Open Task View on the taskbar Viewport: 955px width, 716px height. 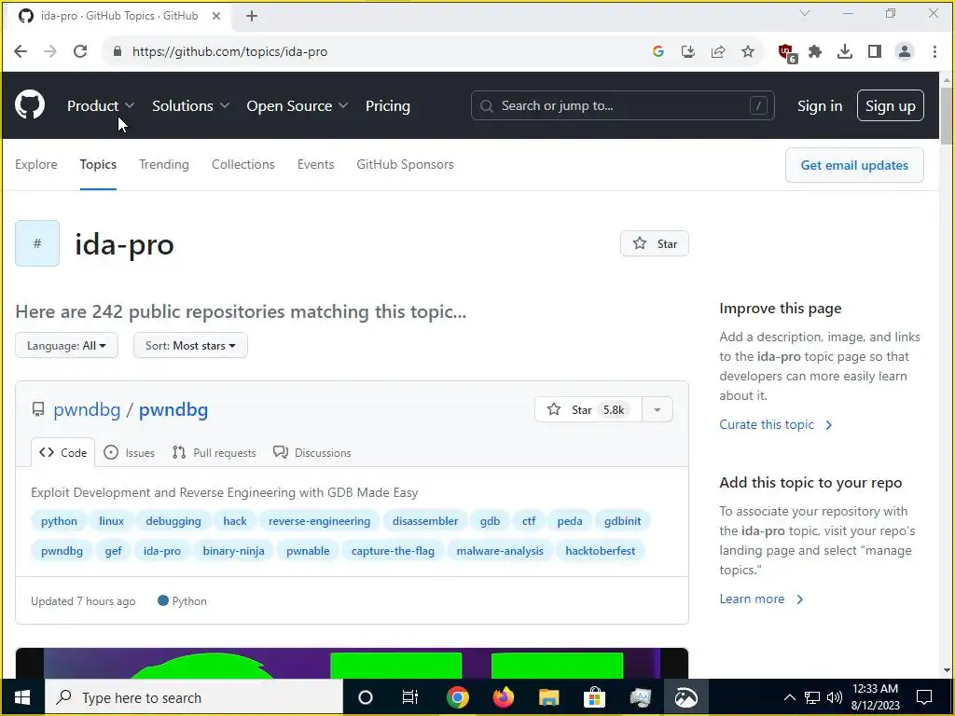point(410,697)
